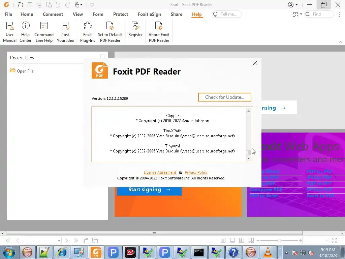Viewport: 345px width, 259px height.
Task: Click the continuous page view icon
Action: 232,240
